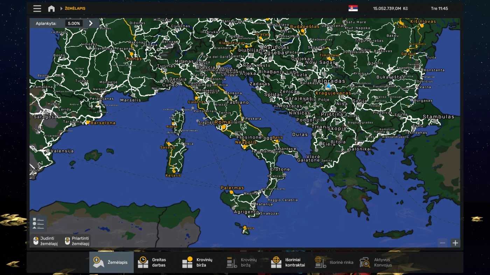490x275 pixels.
Task: Select the Barselona city marker
Action: (88, 122)
